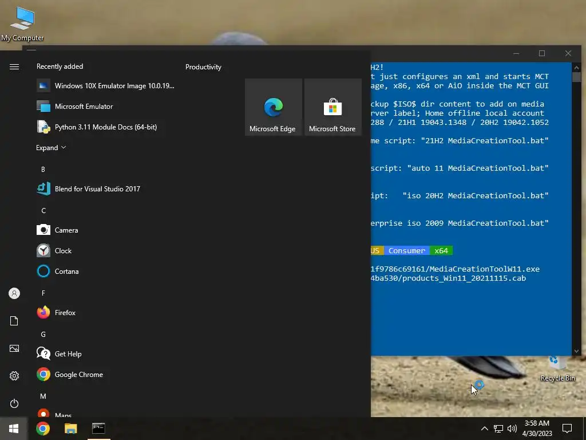Viewport: 586px width, 440px height.
Task: Open File Explorer from the taskbar
Action: tap(70, 429)
